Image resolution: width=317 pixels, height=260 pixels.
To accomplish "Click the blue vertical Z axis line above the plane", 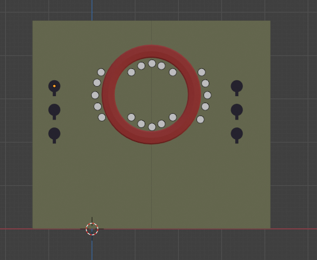I will point(92,10).
